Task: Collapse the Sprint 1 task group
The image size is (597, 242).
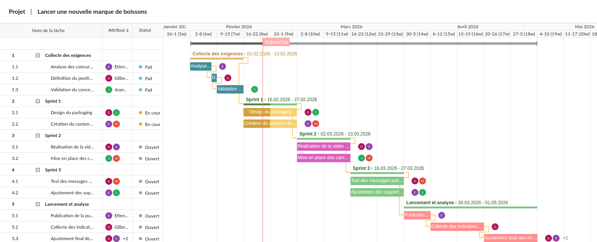Action: 38,101
